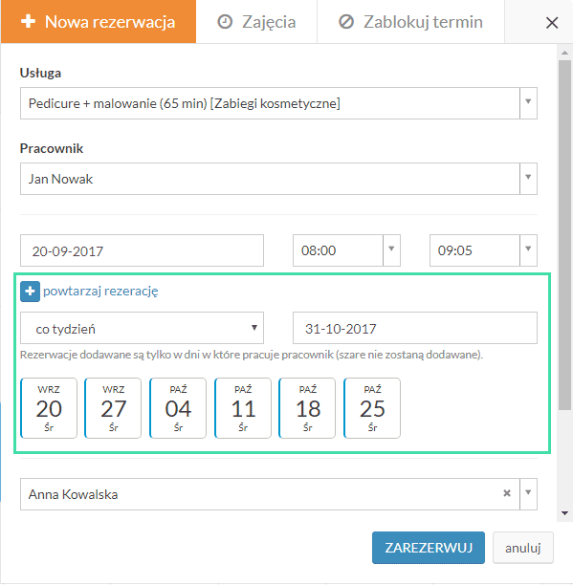The height and width of the screenshot is (585, 573).
Task: Click the blue plus icon beside powtarzaj rezerację
Action: (x=30, y=292)
